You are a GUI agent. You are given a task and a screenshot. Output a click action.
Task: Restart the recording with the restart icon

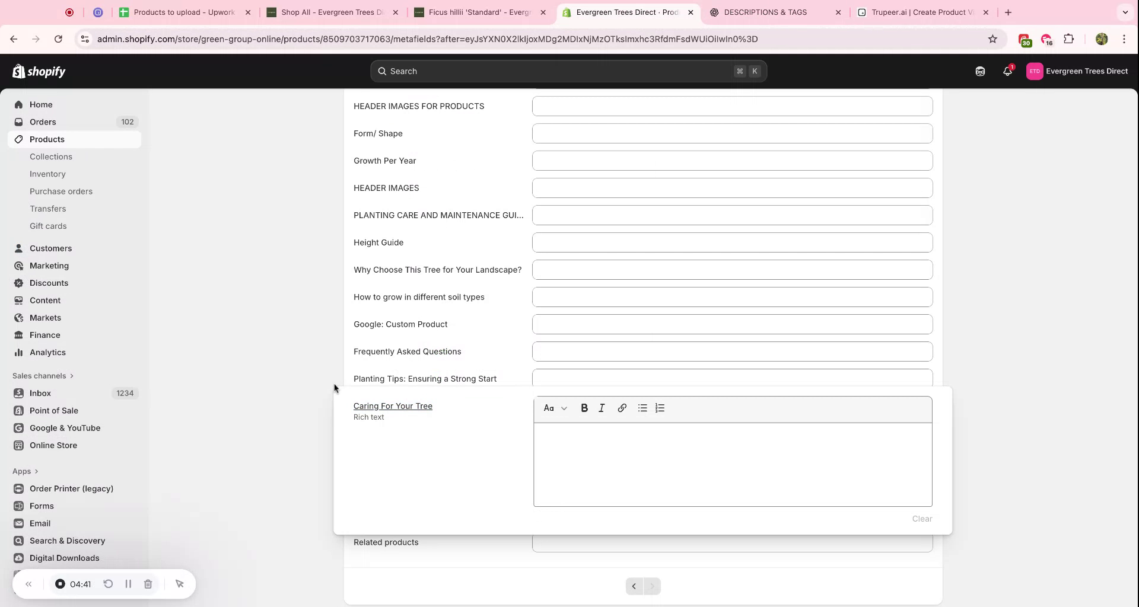click(x=108, y=584)
